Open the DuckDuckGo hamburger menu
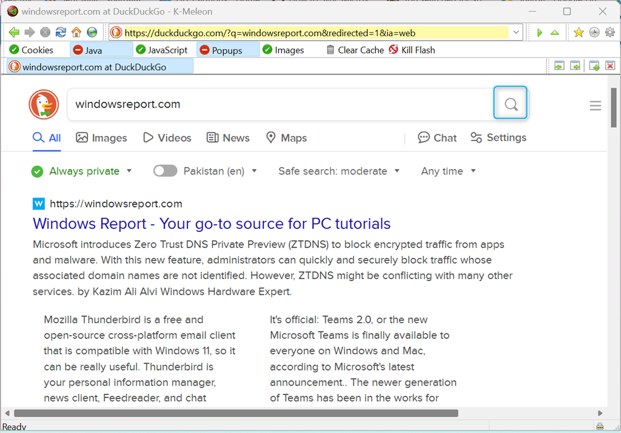The image size is (621, 433). [x=596, y=105]
